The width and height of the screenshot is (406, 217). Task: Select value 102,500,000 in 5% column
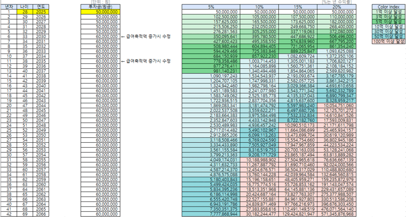coord(211,17)
